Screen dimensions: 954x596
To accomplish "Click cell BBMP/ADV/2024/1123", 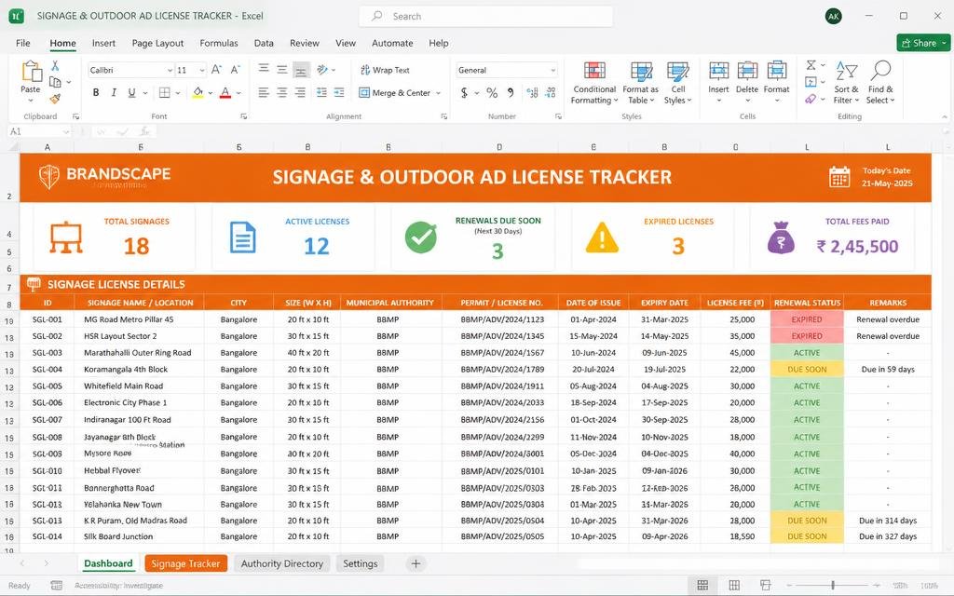I will coord(502,319).
